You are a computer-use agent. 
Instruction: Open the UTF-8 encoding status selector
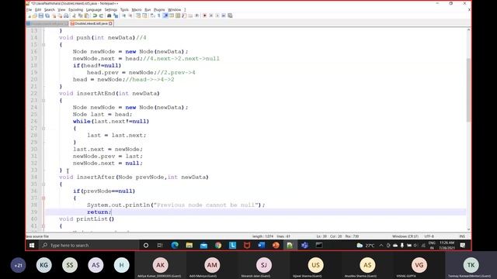(429, 236)
